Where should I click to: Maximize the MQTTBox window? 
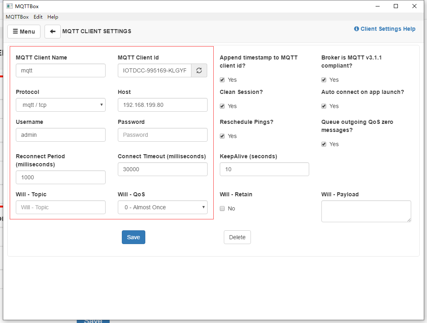pos(396,6)
